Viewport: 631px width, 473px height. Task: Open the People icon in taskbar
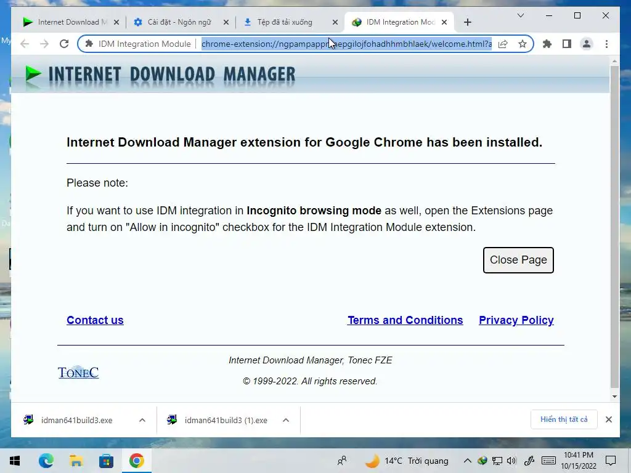[342, 461]
